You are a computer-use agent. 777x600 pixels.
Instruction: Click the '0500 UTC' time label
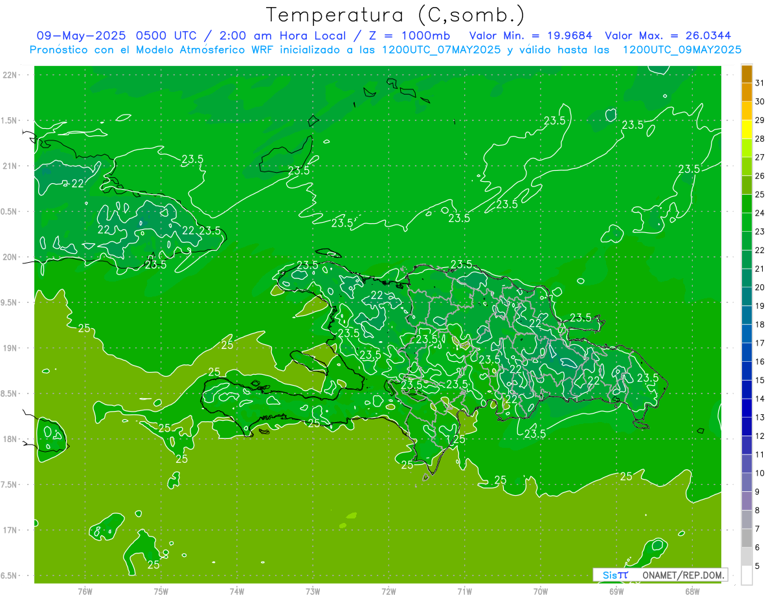166,36
